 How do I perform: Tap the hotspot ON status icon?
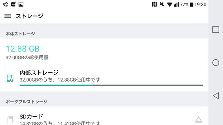[x=5, y=4]
